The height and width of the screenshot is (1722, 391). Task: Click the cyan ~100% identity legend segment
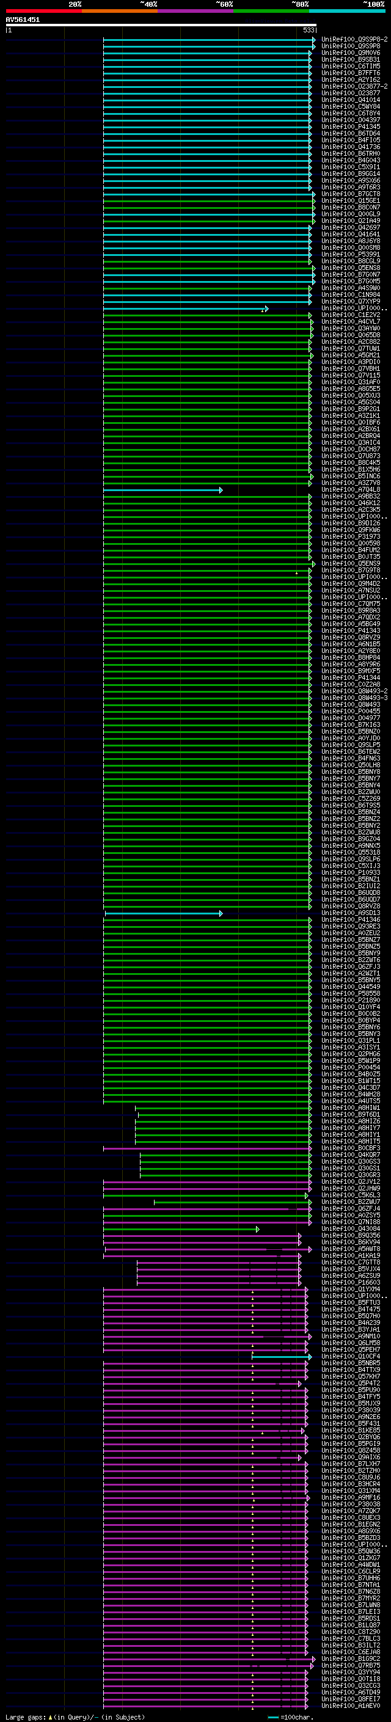[347, 11]
